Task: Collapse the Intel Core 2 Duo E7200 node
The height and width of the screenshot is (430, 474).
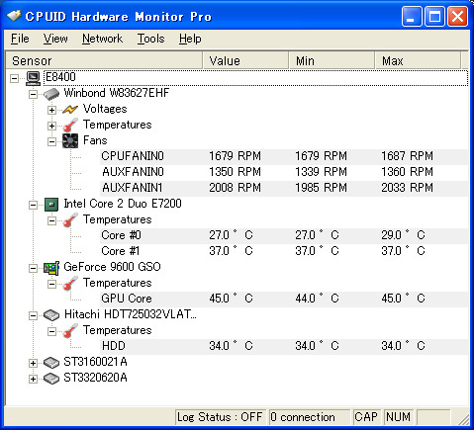Action: click(x=33, y=205)
